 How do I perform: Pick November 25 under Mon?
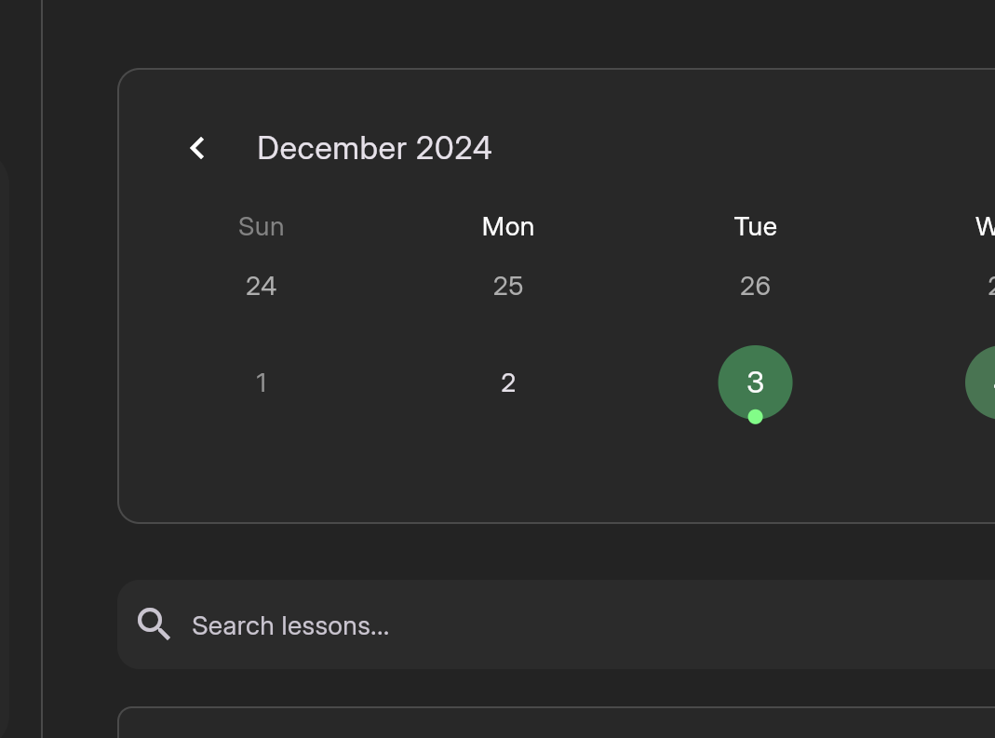pos(508,287)
